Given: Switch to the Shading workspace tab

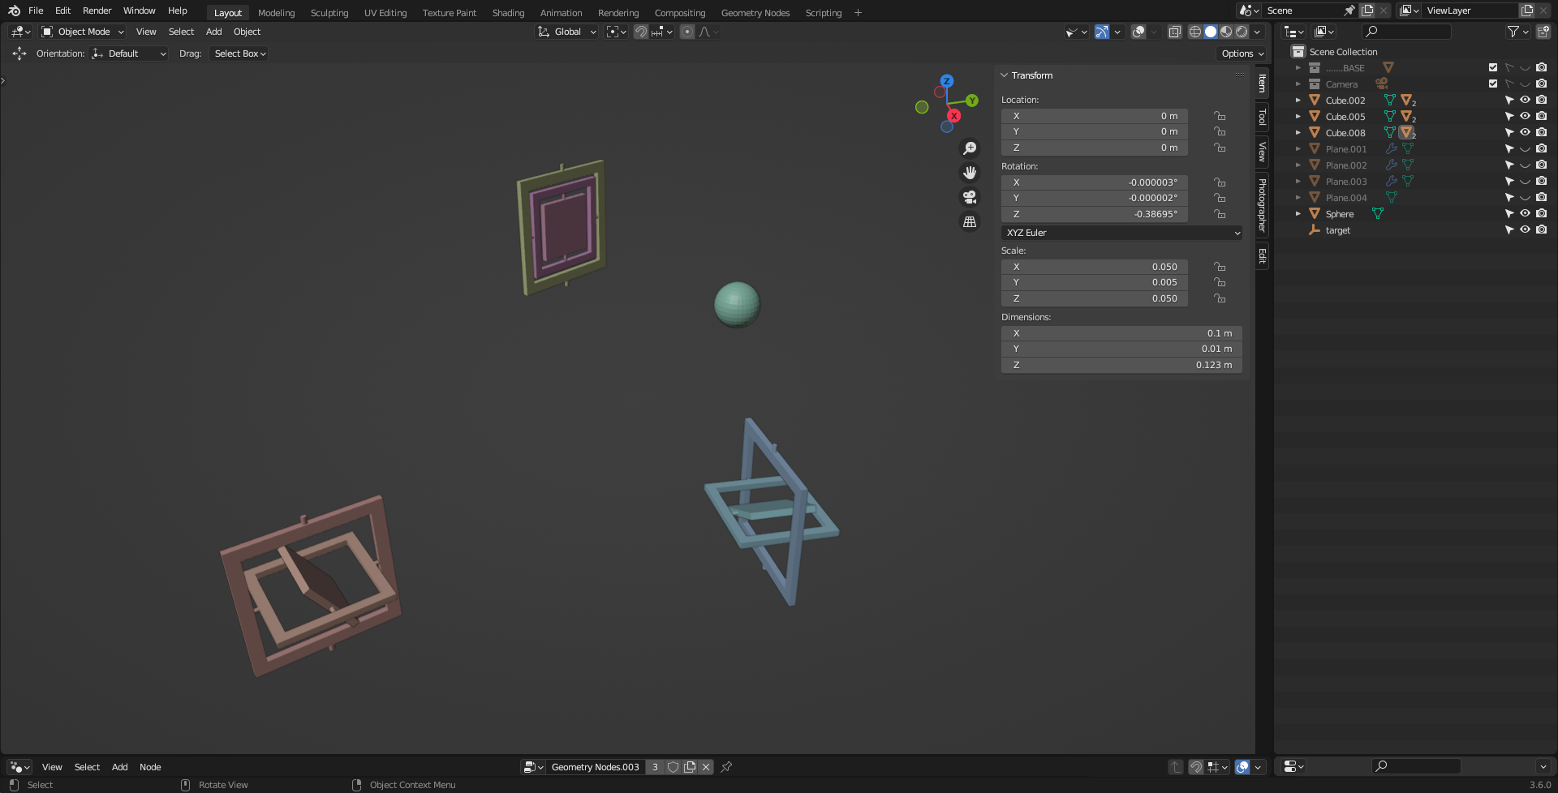Looking at the screenshot, I should coord(508,13).
